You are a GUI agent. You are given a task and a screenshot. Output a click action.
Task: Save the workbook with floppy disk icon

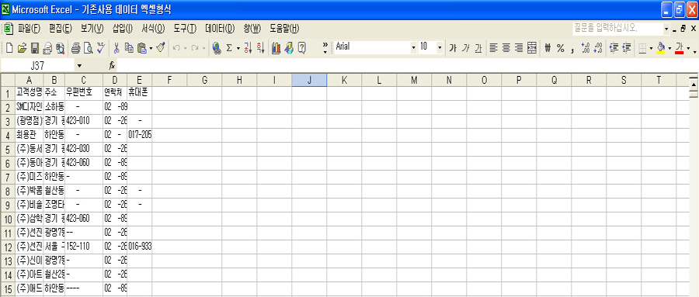pyautogui.click(x=34, y=47)
